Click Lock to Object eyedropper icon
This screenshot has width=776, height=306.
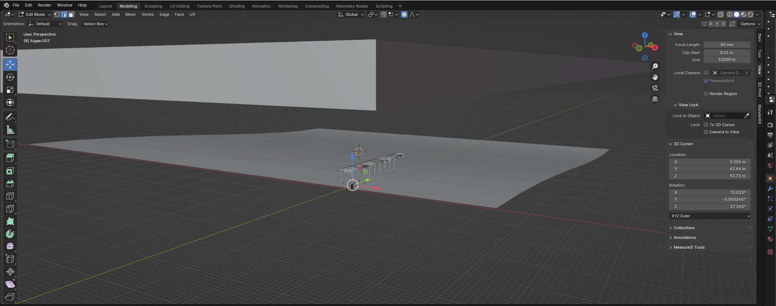[747, 116]
